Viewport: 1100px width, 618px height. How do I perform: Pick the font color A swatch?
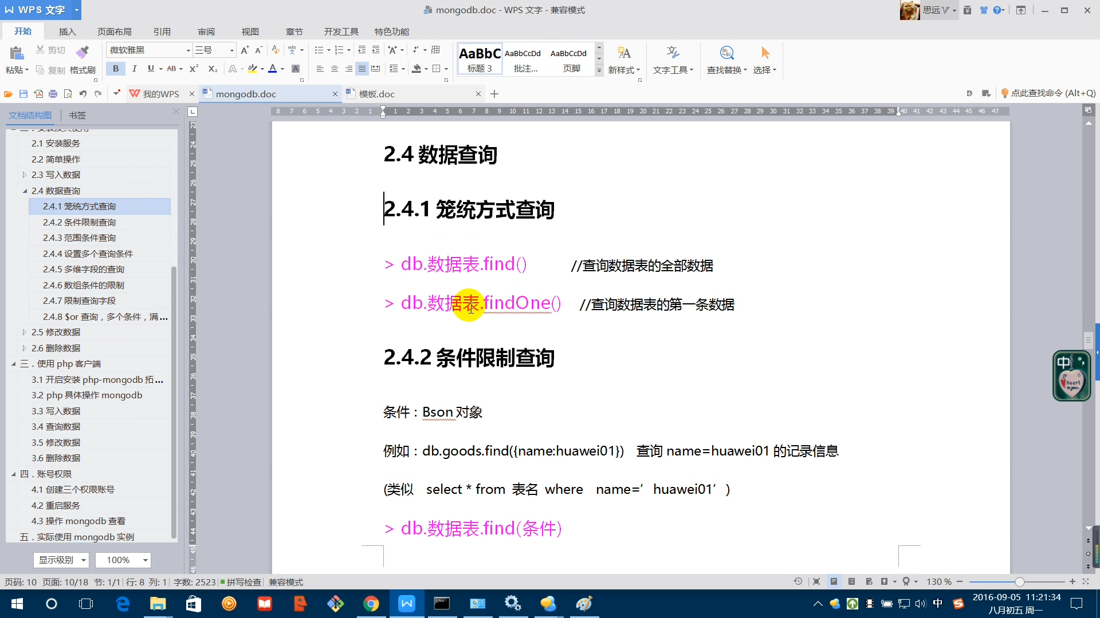tap(273, 69)
